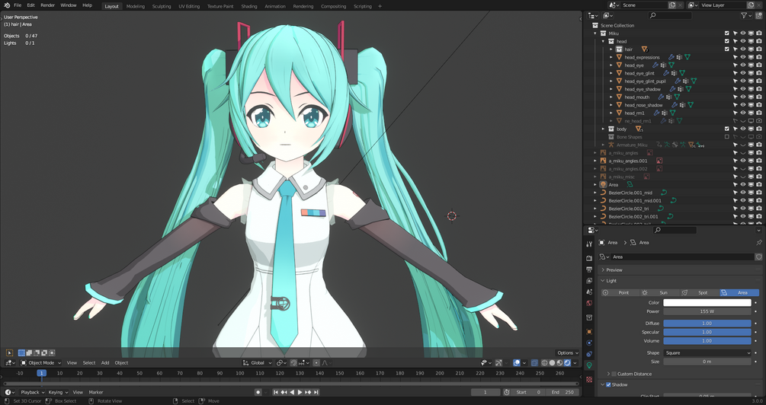This screenshot has width=766, height=405.
Task: Open the timeline Keying popover
Action: (x=58, y=392)
